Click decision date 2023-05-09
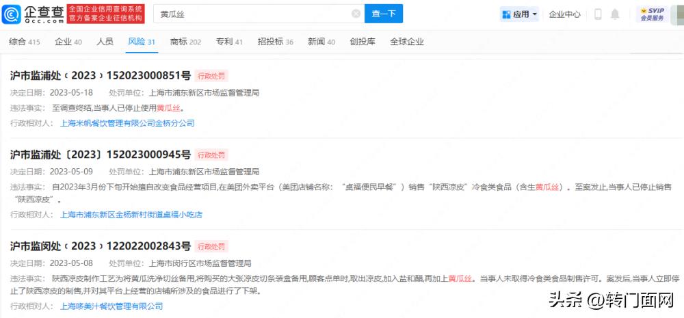 pyautogui.click(x=71, y=172)
